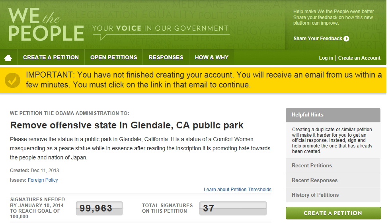Click the Log in link

coord(326,58)
